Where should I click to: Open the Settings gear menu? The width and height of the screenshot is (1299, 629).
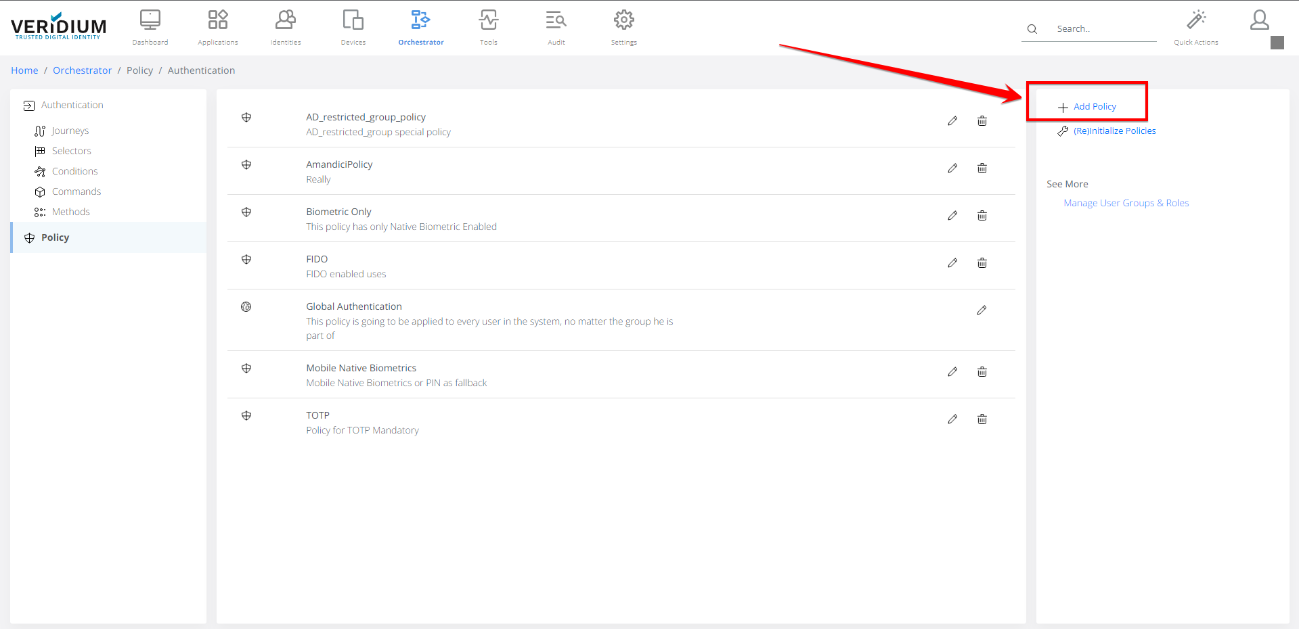(x=623, y=27)
